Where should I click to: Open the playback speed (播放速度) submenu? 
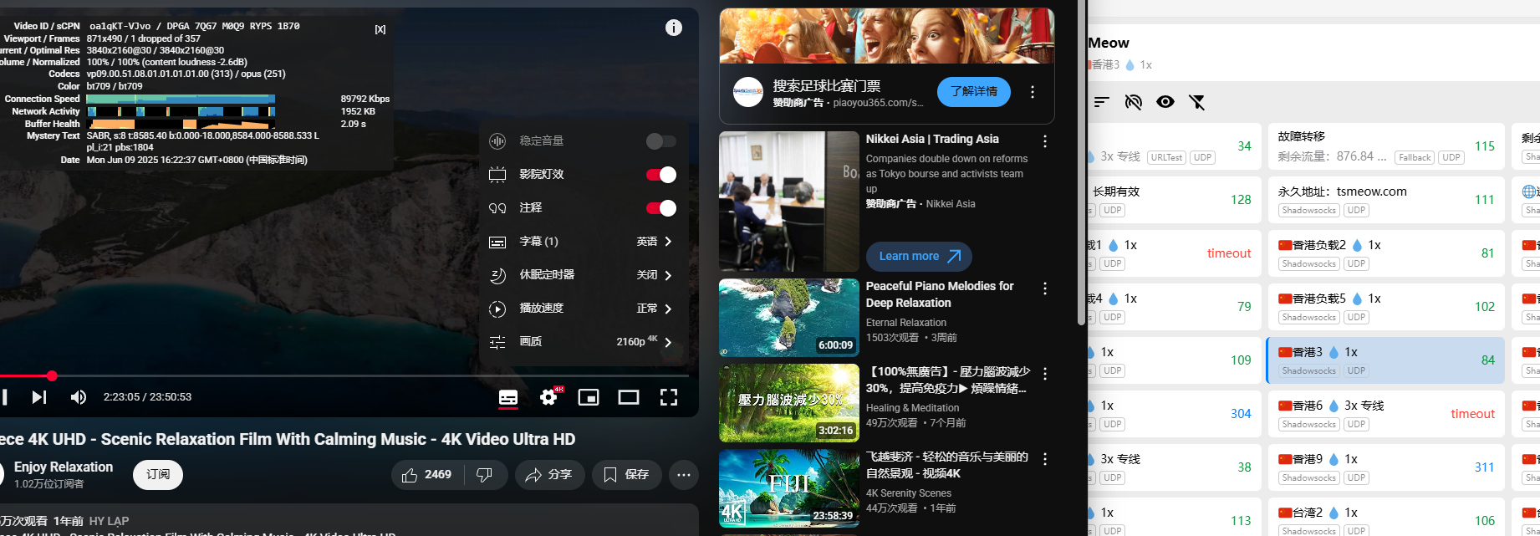(x=582, y=309)
